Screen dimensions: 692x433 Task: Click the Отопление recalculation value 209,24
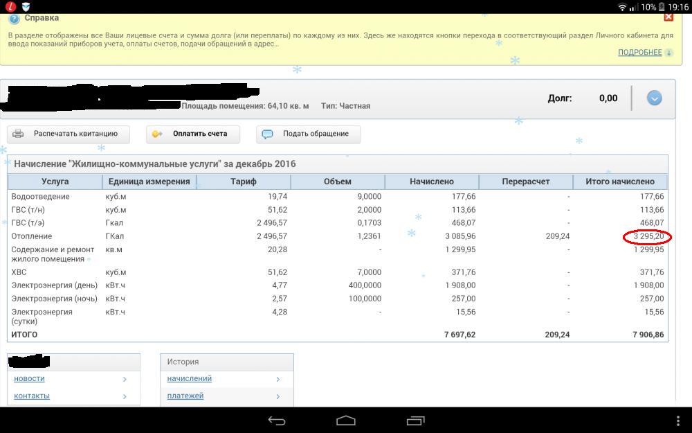coord(557,236)
